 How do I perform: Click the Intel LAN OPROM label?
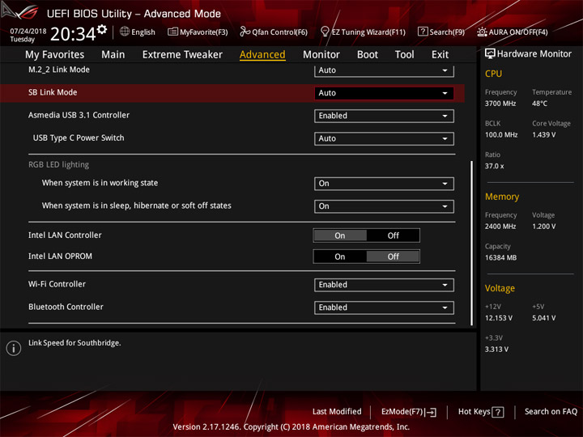[60, 257]
